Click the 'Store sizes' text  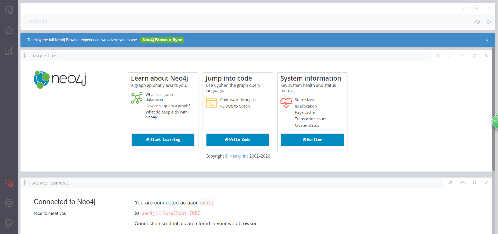[304, 100]
